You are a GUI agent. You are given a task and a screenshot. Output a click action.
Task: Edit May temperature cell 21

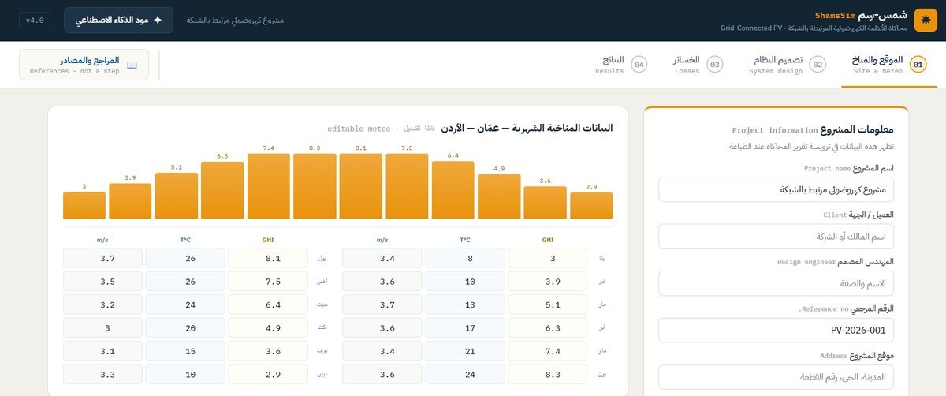pos(464,351)
